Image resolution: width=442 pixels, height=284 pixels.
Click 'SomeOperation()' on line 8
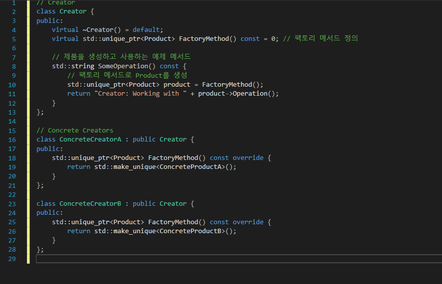[x=127, y=66]
